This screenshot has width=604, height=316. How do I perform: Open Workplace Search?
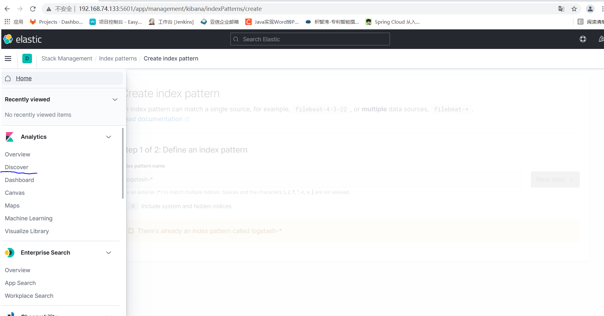tap(29, 296)
